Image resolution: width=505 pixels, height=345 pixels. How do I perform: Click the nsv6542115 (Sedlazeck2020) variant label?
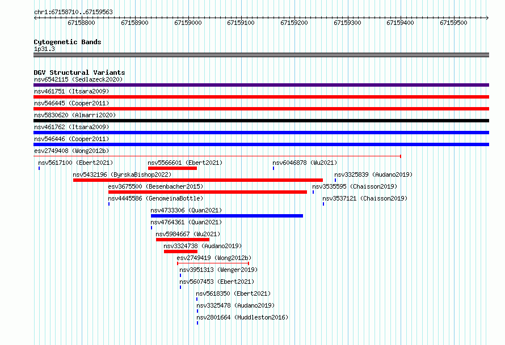pos(78,79)
